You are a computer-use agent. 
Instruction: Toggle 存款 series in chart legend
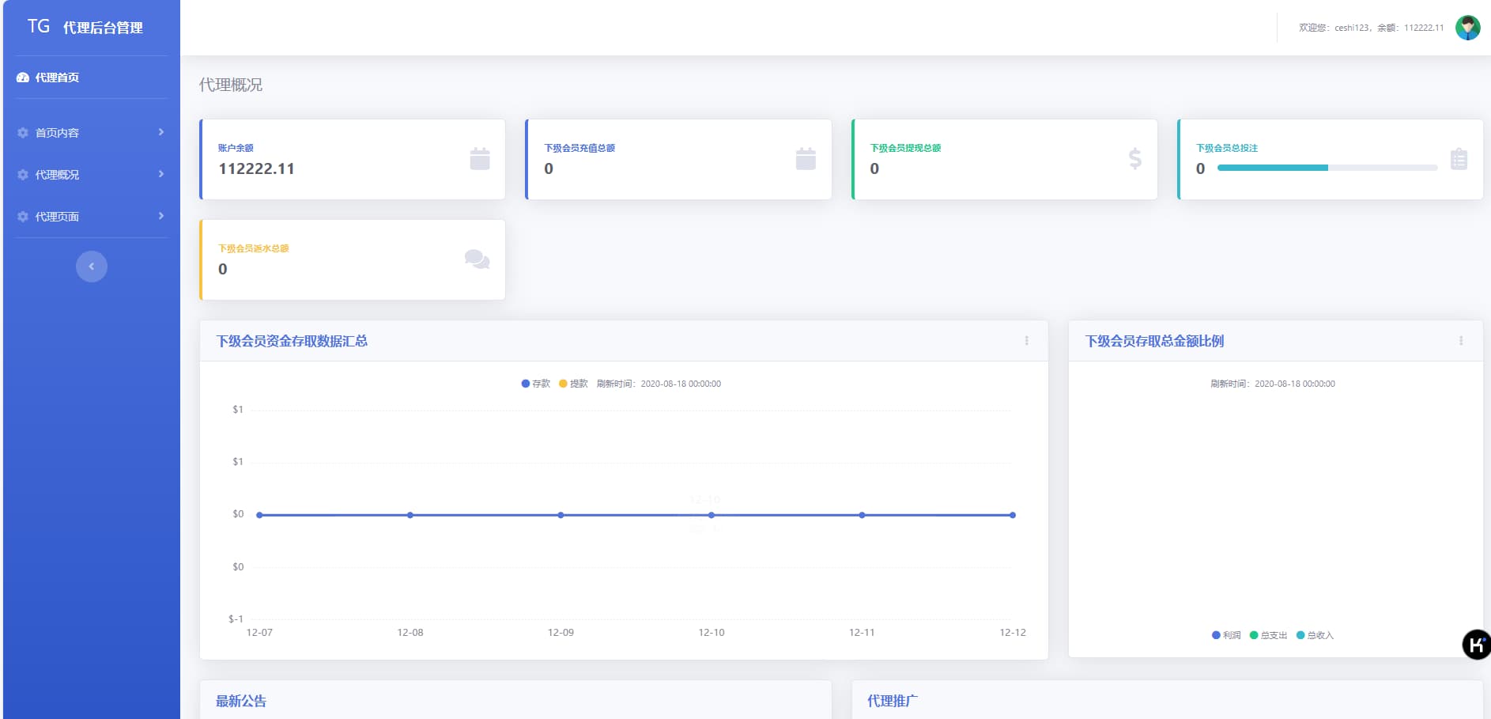536,384
